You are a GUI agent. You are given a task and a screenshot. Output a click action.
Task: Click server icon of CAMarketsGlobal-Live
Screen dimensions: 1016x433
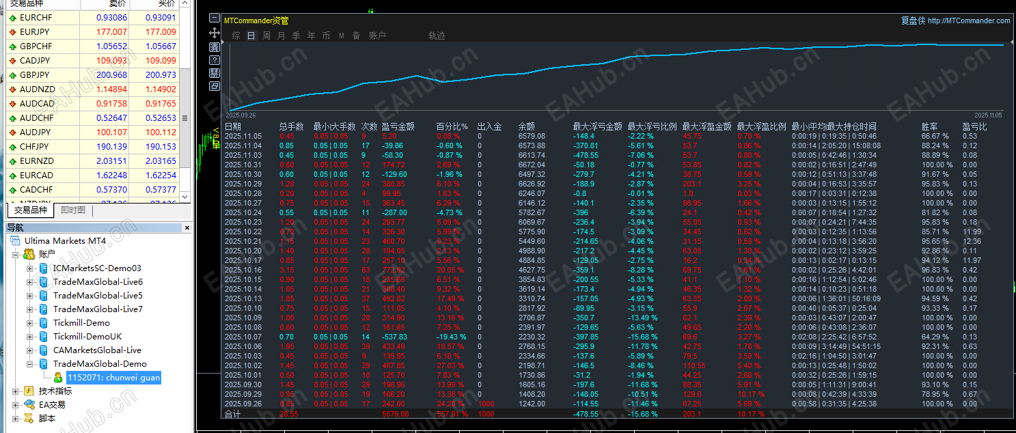[44, 350]
